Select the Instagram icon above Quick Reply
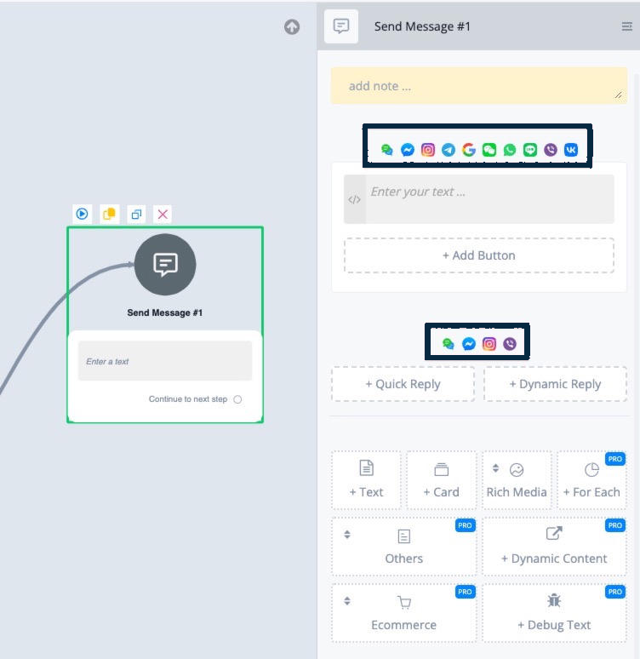The height and width of the screenshot is (659, 640). [489, 344]
